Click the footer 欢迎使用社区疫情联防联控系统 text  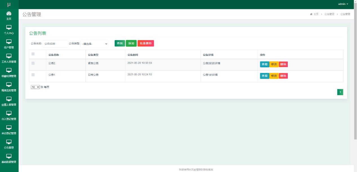(x=196, y=169)
